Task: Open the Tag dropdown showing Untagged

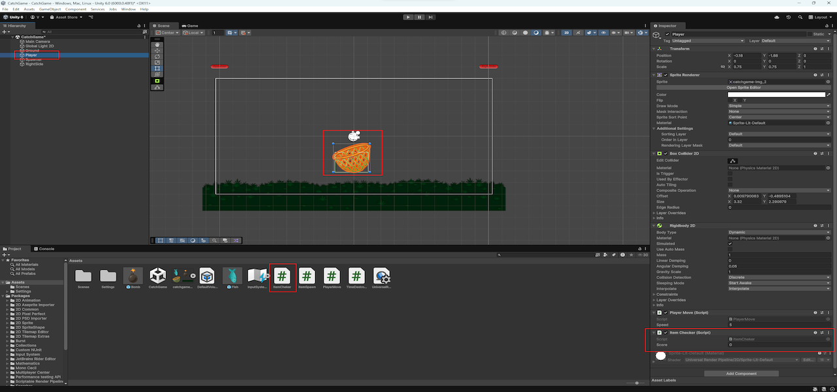Action: pyautogui.click(x=708, y=41)
